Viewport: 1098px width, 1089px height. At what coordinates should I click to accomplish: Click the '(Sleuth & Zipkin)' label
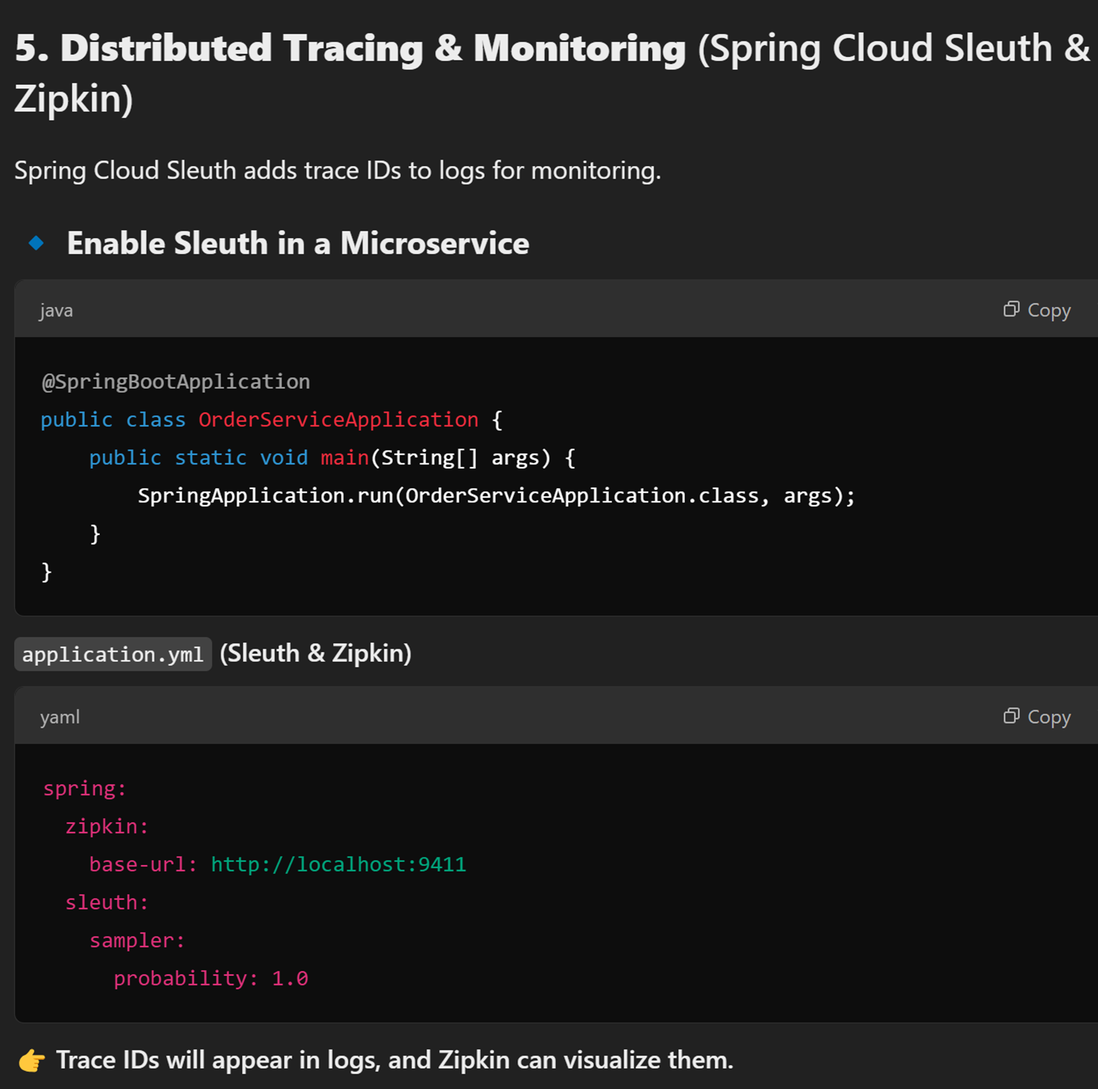click(316, 654)
